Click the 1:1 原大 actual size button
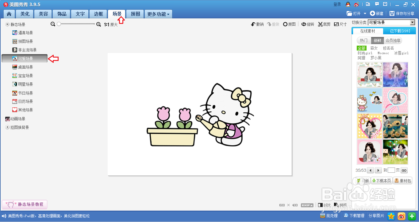The width and height of the screenshot is (419, 222). (111, 24)
